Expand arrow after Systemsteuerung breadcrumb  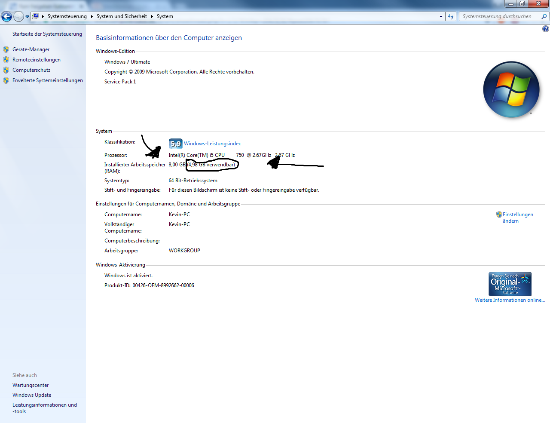(92, 16)
